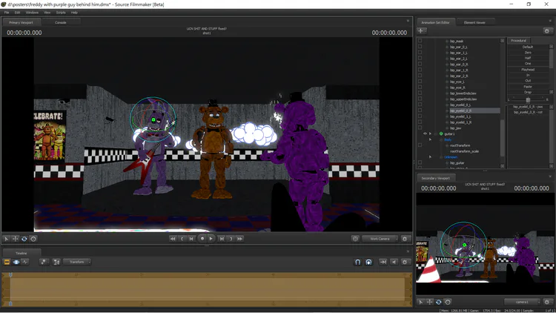Image resolution: width=556 pixels, height=313 pixels.
Task: Open the View menu
Action: [x=47, y=13]
